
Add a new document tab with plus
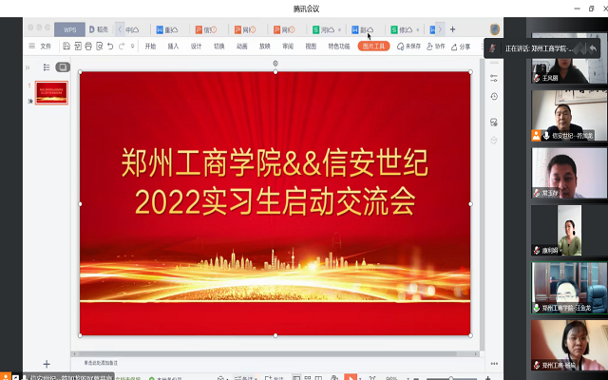452,29
